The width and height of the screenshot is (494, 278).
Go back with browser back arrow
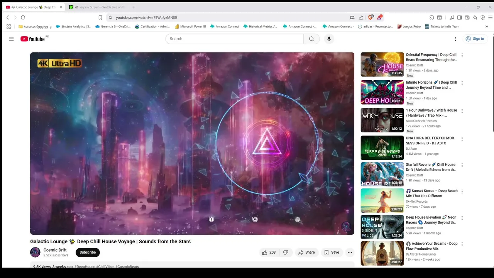point(8,17)
